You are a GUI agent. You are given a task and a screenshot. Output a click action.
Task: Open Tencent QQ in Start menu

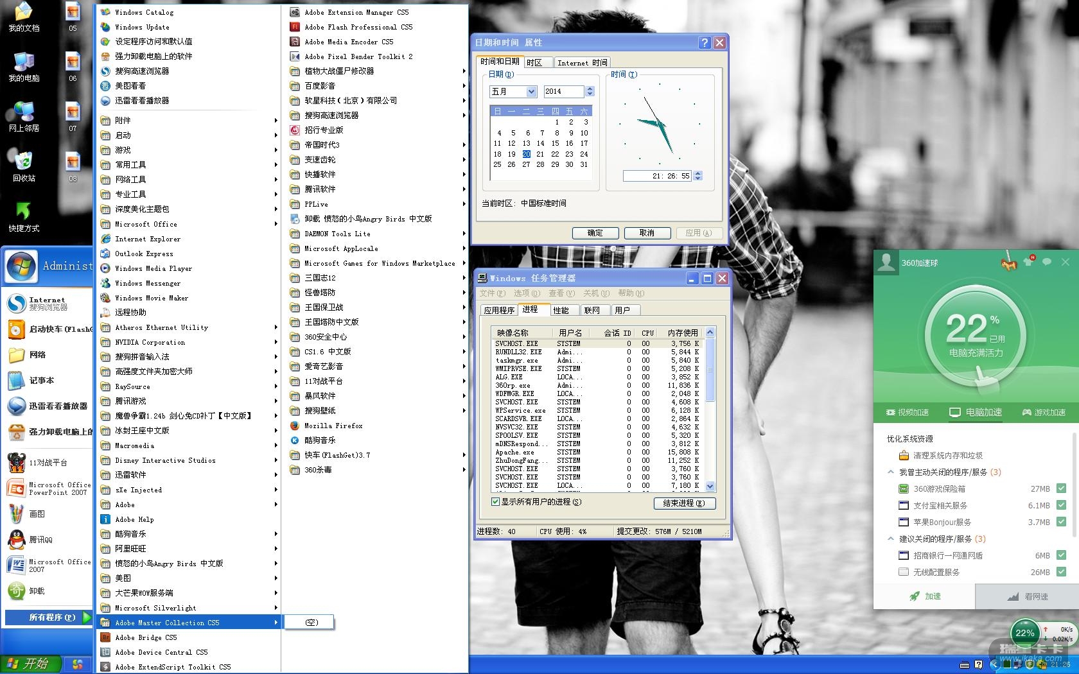(40, 540)
